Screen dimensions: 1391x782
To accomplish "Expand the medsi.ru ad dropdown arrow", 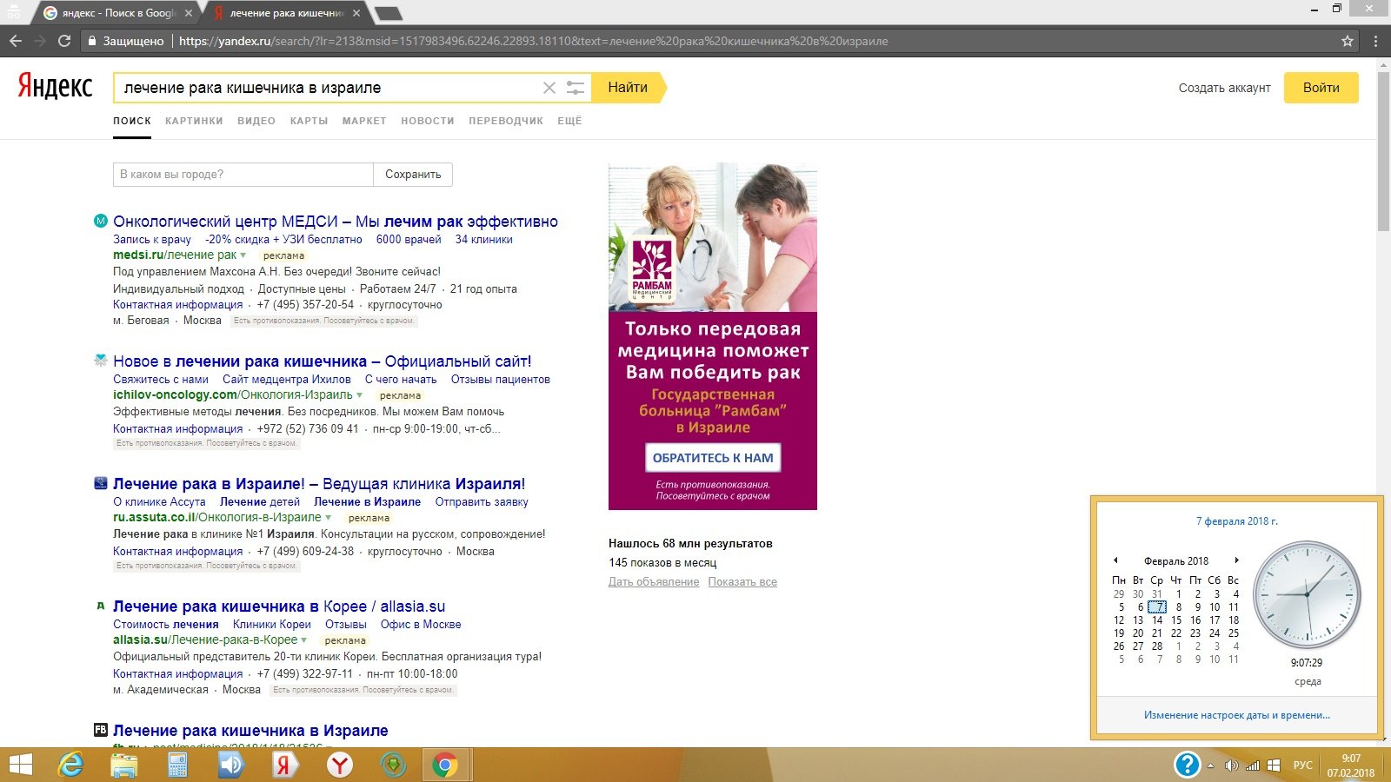I will click(x=243, y=255).
